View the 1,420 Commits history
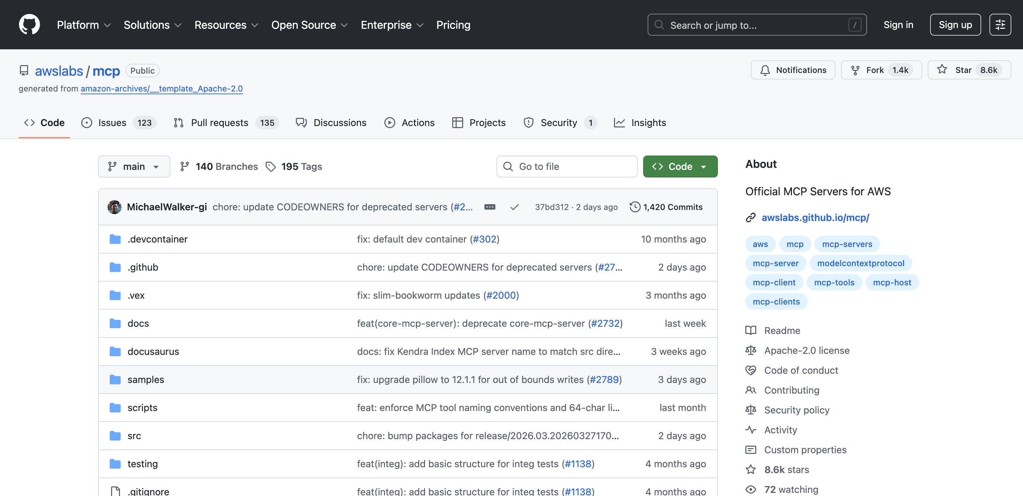Viewport: 1023px width, 496px height. coord(666,207)
